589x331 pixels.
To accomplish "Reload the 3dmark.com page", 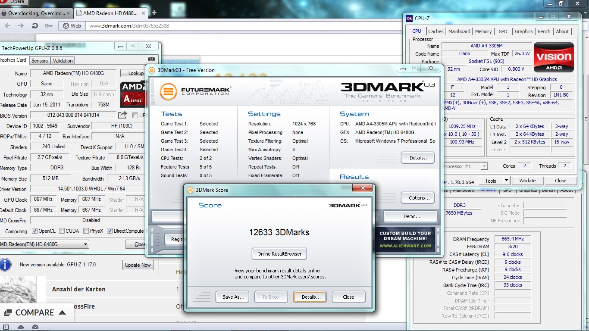I will pos(35,26).
